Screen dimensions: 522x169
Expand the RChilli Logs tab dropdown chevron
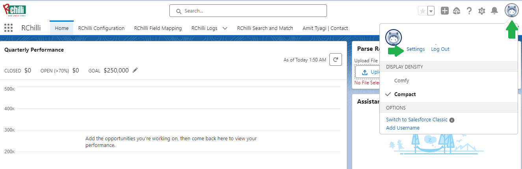pos(225,28)
